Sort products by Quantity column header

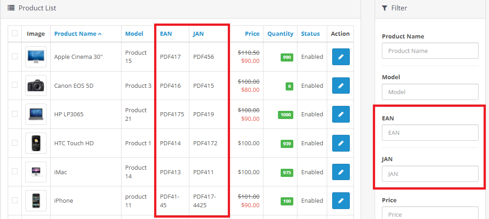point(280,34)
